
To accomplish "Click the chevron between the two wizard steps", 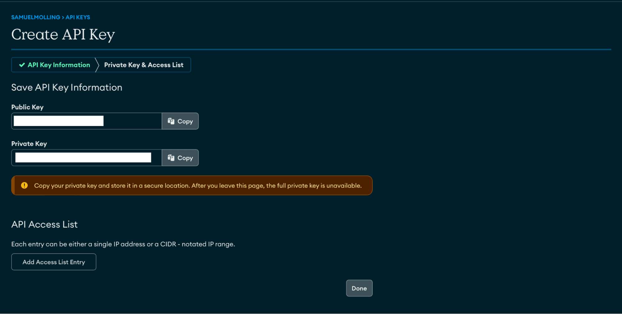I will point(97,65).
